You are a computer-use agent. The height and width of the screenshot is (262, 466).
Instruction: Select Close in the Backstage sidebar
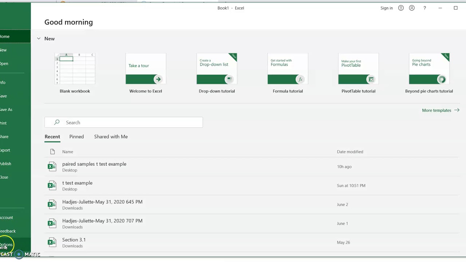[15, 177]
